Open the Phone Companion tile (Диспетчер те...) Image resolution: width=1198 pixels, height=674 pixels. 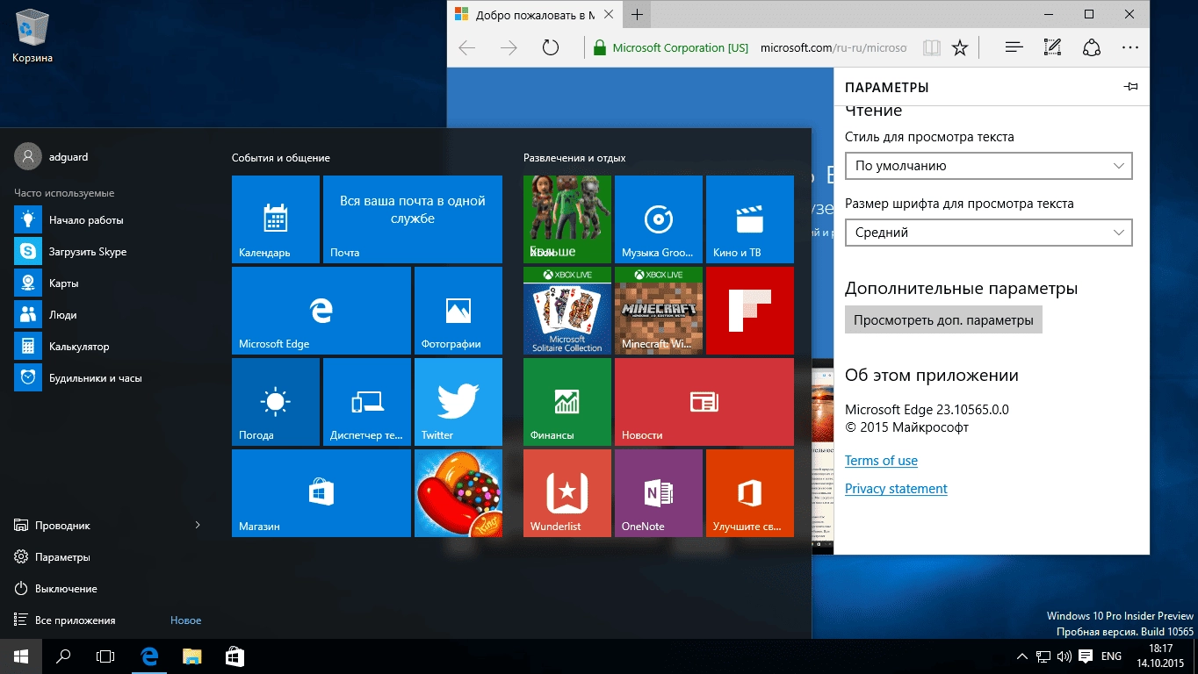click(367, 402)
